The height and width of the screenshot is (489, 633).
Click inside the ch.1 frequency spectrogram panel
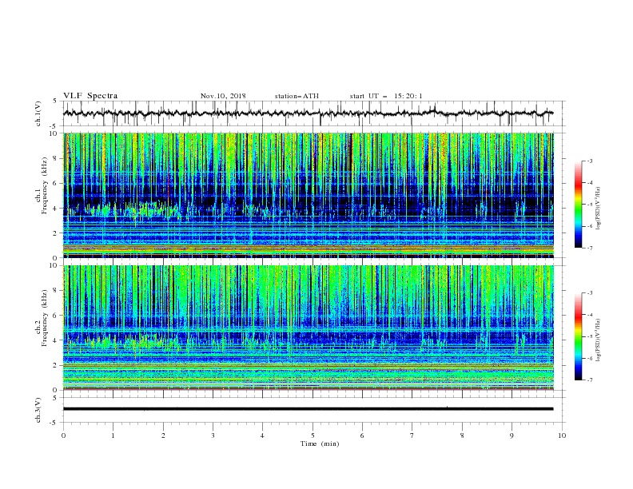point(309,195)
